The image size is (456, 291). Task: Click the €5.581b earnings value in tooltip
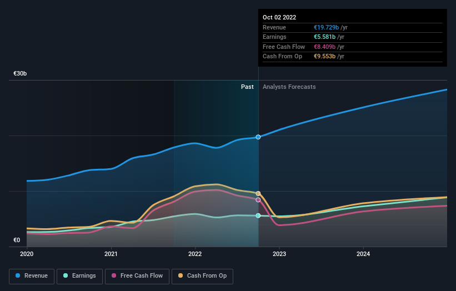tap(324, 37)
